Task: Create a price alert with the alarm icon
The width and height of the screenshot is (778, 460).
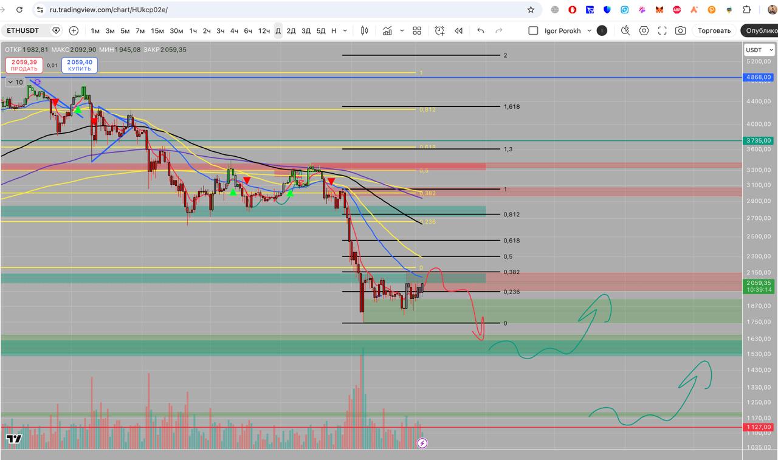Action: [439, 31]
